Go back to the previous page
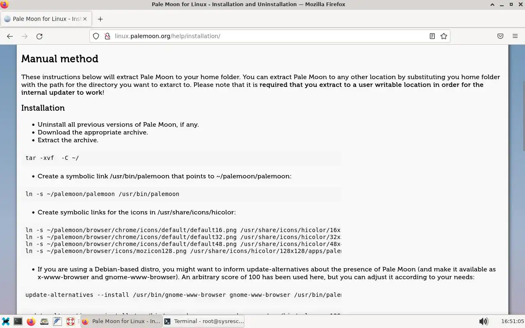 click(10, 36)
